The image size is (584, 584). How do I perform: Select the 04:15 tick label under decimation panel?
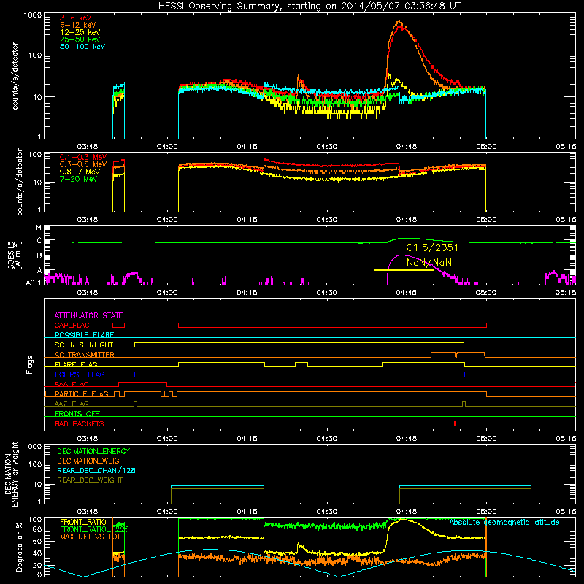tap(247, 512)
